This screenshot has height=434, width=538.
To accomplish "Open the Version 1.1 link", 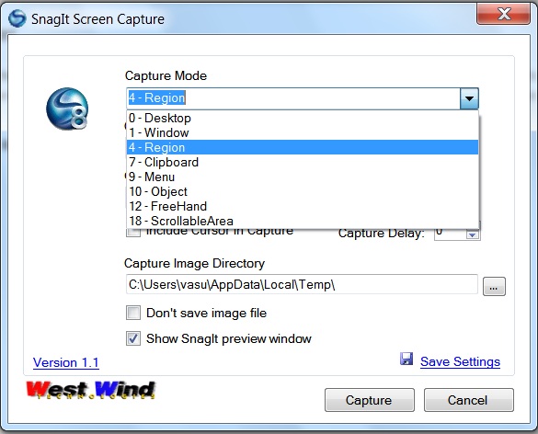I will [66, 362].
